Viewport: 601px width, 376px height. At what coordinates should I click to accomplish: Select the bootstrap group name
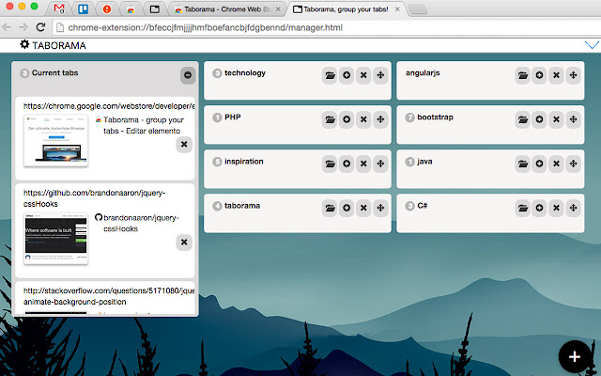pos(435,117)
